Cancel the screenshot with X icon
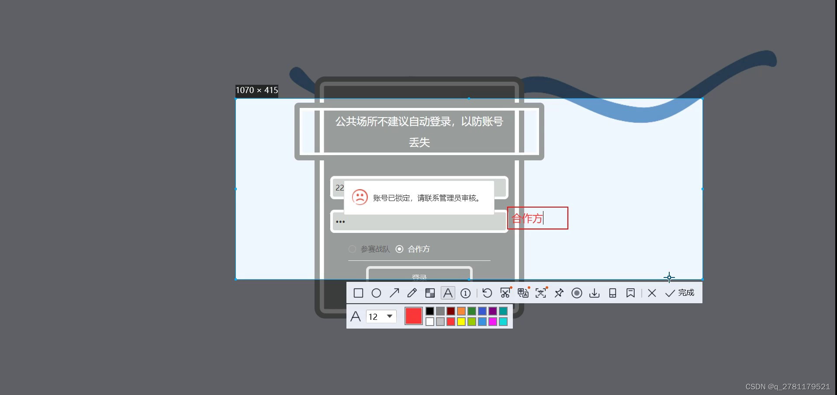This screenshot has width=837, height=395. click(652, 293)
